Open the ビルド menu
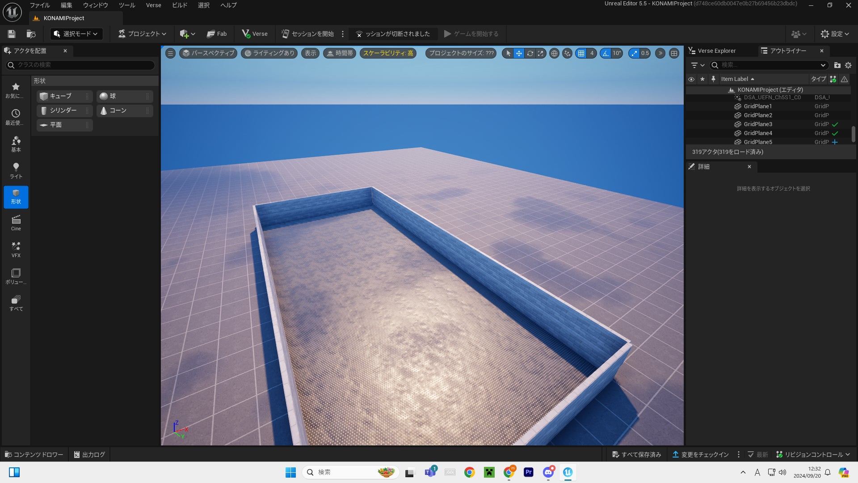The height and width of the screenshot is (483, 858). tap(180, 5)
